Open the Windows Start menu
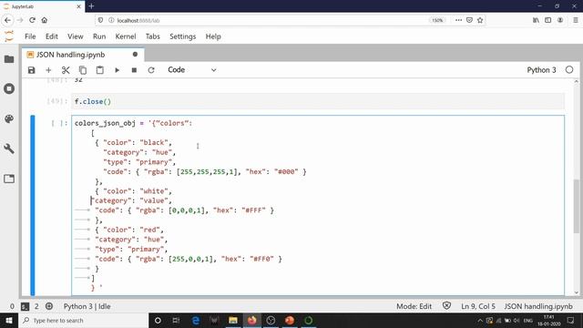Image resolution: width=583 pixels, height=328 pixels. [x=9, y=320]
